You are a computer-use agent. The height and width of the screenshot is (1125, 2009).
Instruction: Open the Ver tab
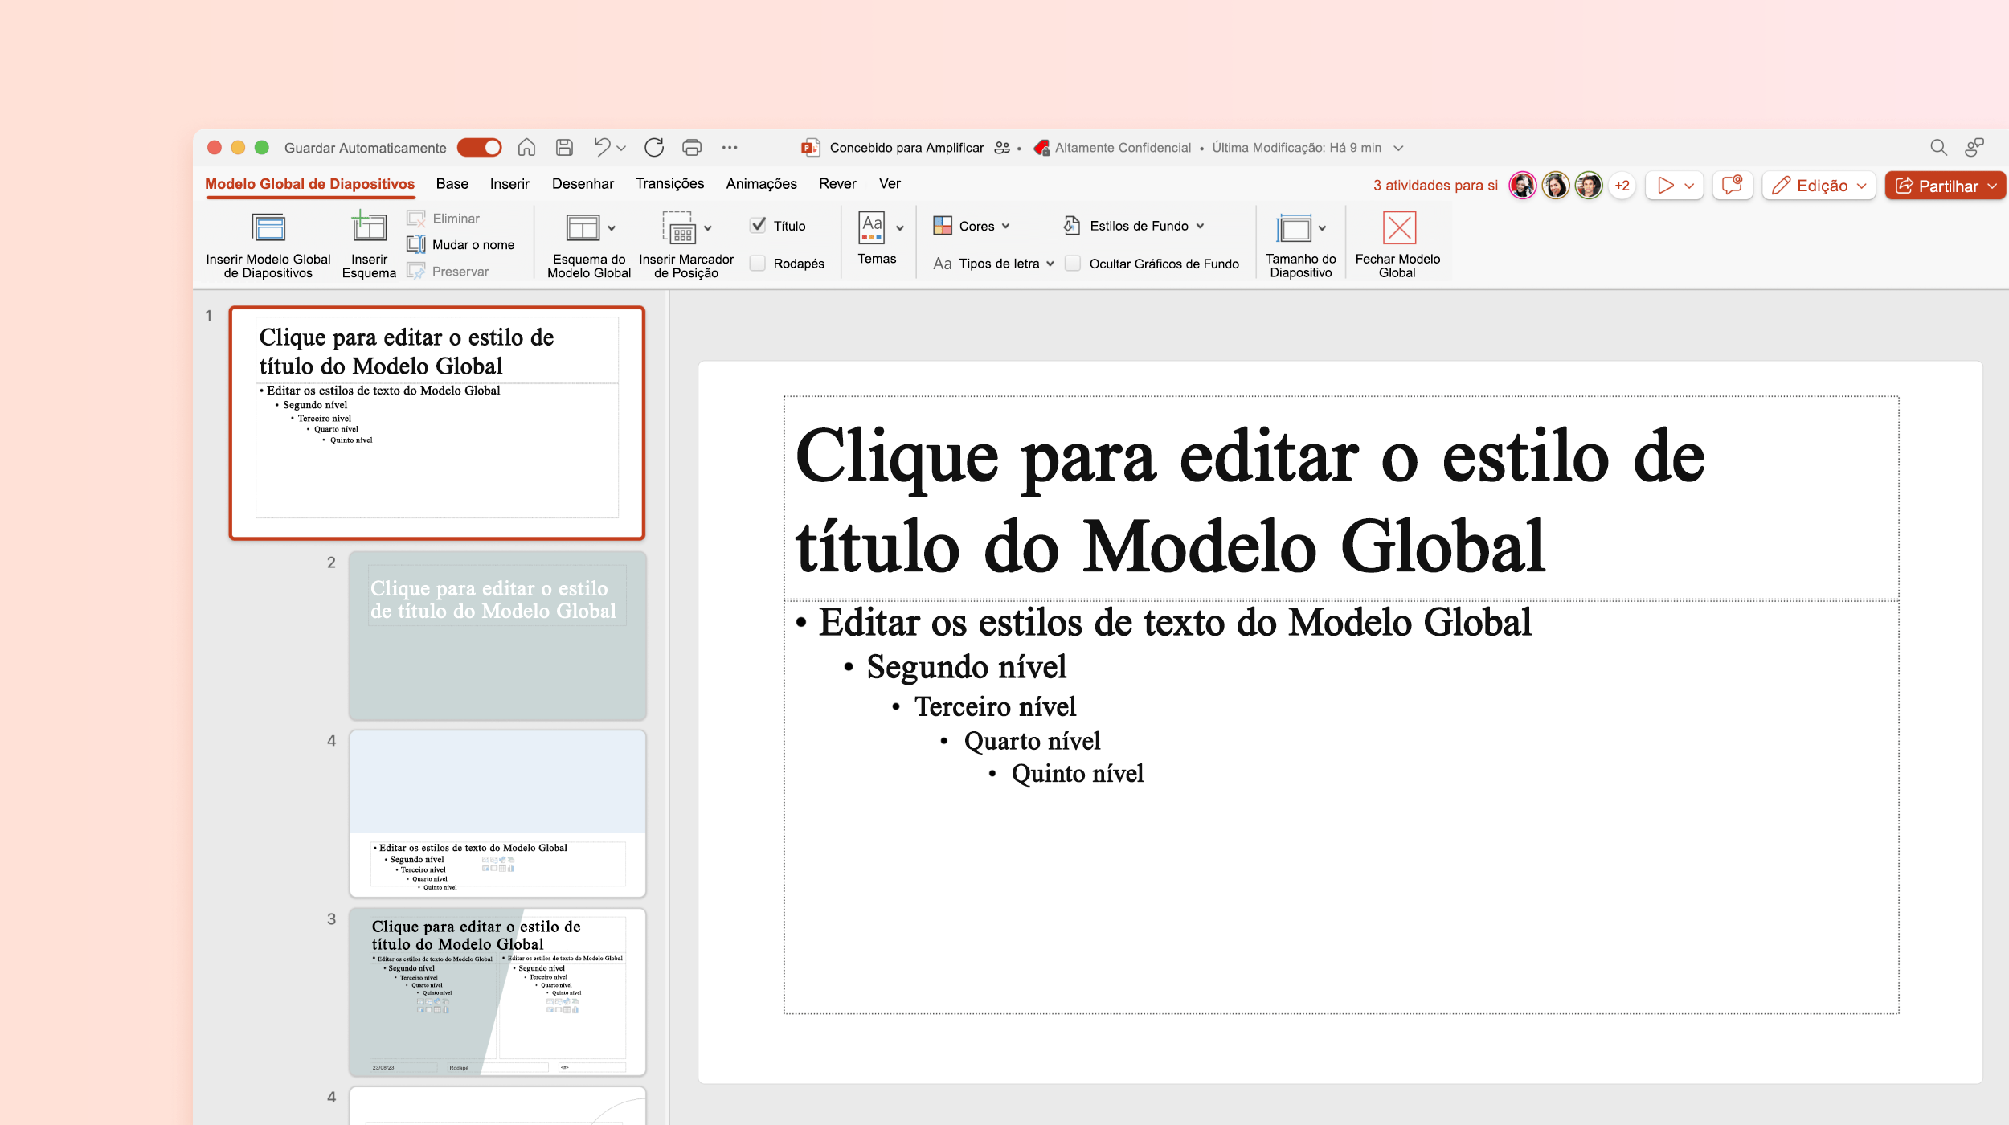point(890,184)
